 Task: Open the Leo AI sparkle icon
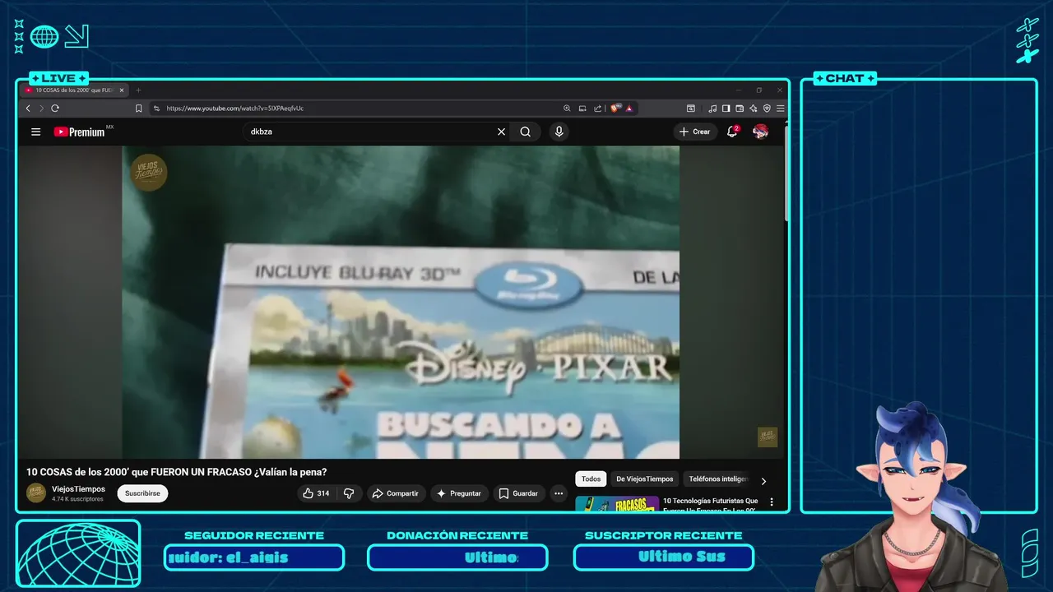coord(753,108)
